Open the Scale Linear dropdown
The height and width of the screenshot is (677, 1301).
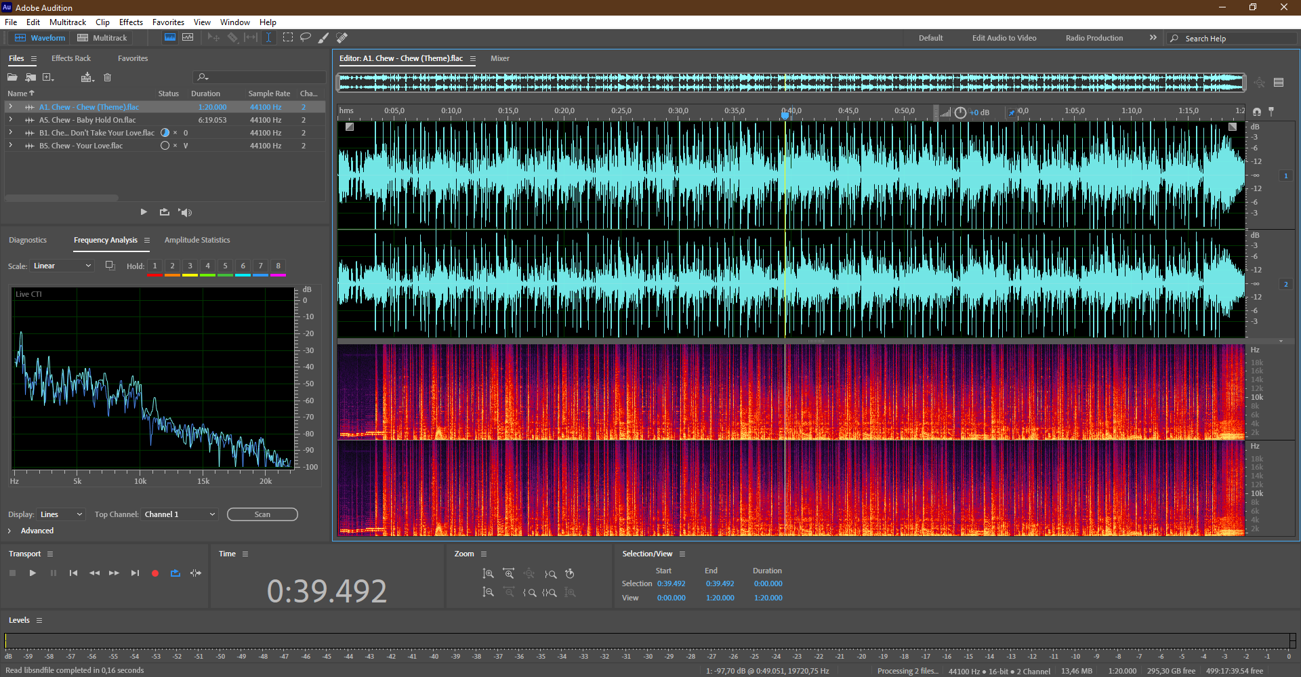pyautogui.click(x=62, y=266)
